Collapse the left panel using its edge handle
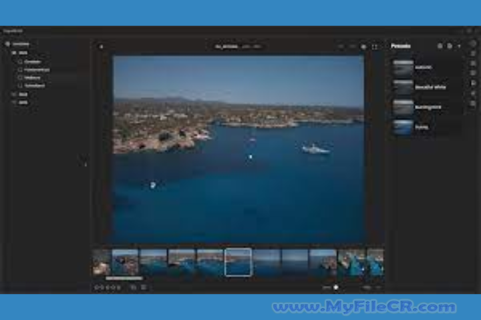The image size is (481, 320). (x=86, y=165)
